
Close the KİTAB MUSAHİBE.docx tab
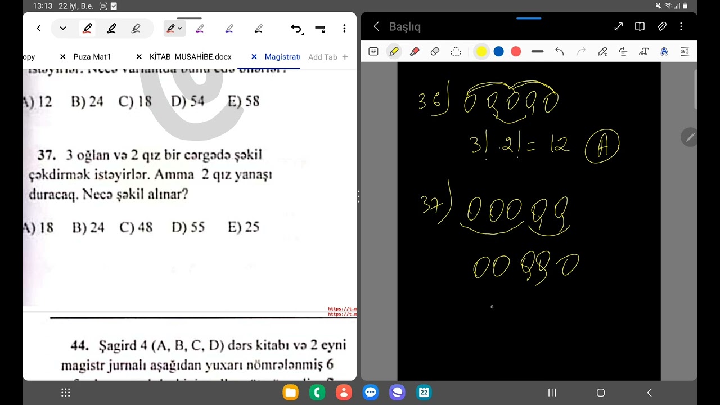139,57
